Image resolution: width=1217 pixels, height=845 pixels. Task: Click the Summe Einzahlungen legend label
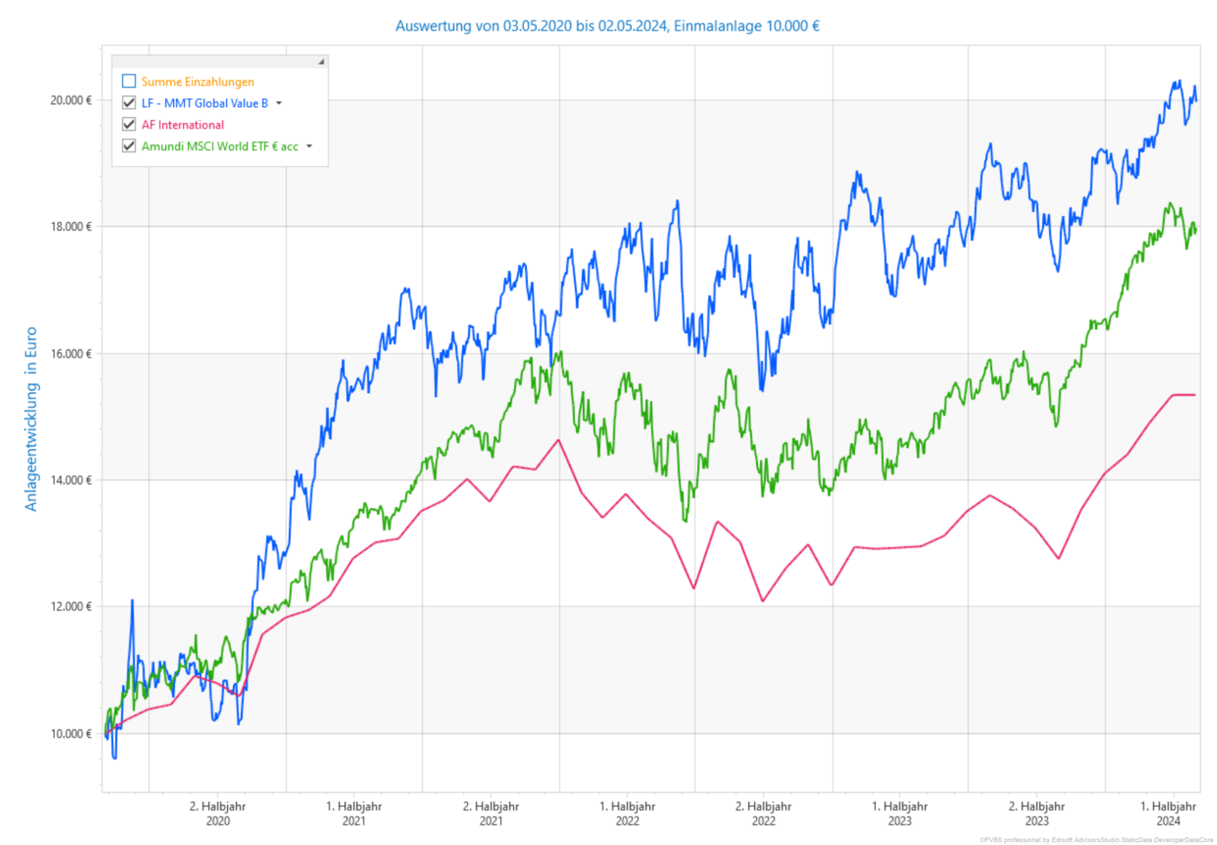click(x=197, y=82)
